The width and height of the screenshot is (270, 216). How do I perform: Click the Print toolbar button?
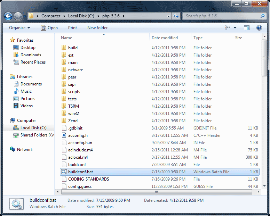(x=72, y=28)
